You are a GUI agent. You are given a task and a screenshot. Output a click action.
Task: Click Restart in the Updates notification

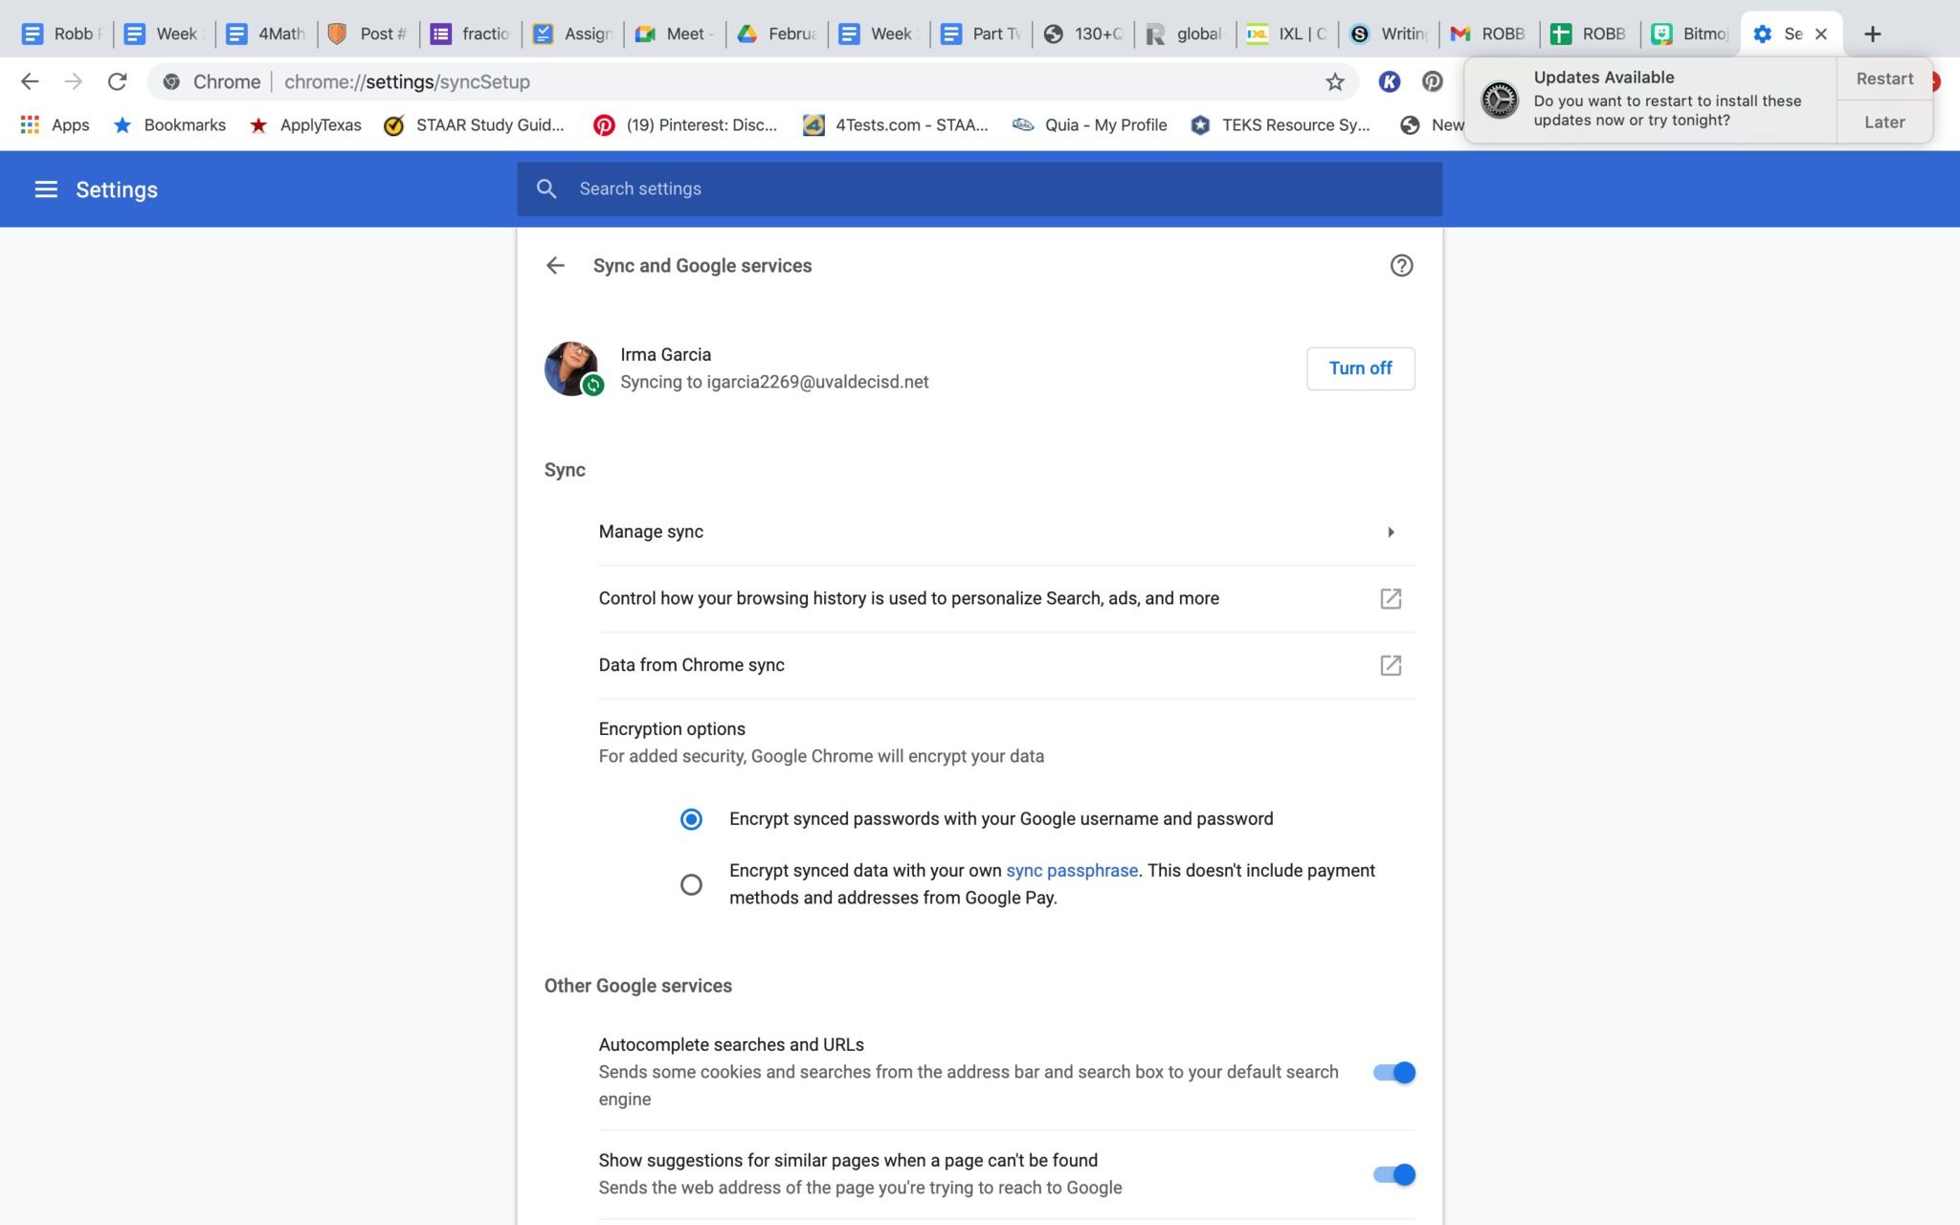pyautogui.click(x=1883, y=79)
